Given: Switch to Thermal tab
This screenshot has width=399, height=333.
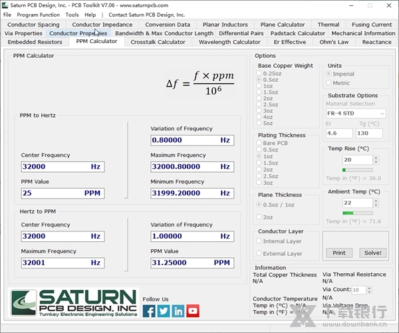Looking at the screenshot, I should [x=329, y=25].
